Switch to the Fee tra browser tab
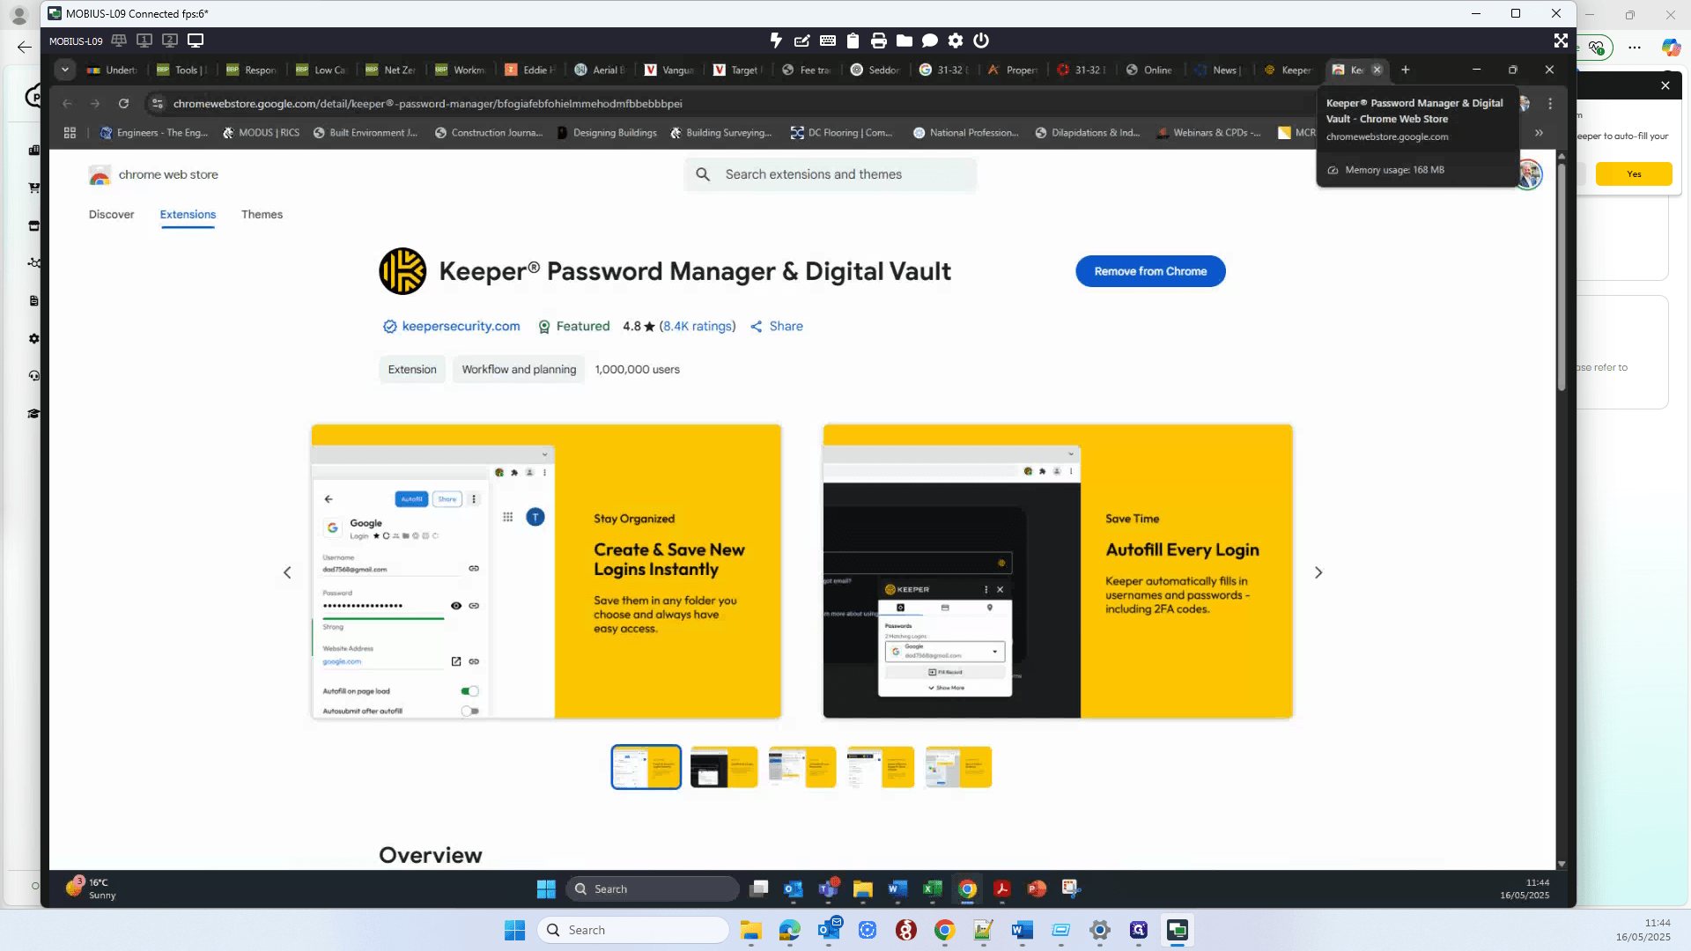 tap(808, 70)
